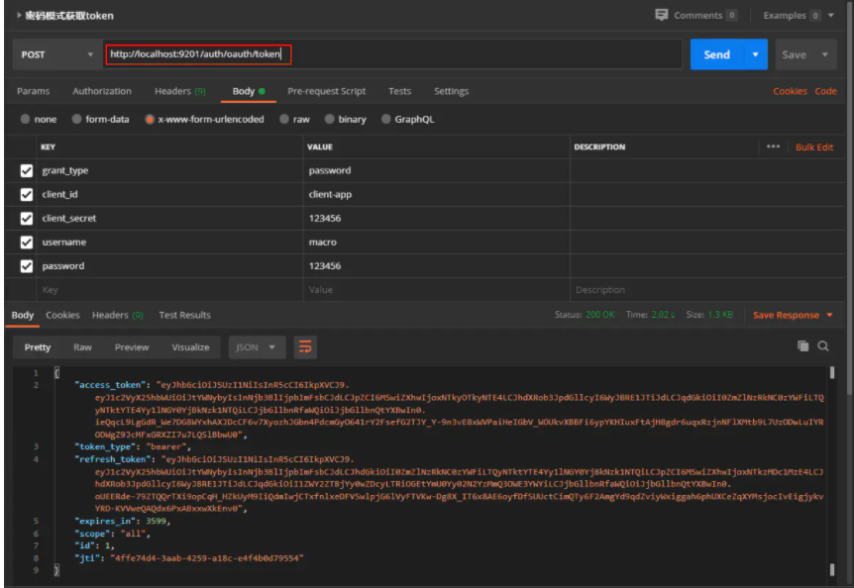Open the Comments speech bubble icon
The width and height of the screenshot is (854, 588).
[661, 15]
